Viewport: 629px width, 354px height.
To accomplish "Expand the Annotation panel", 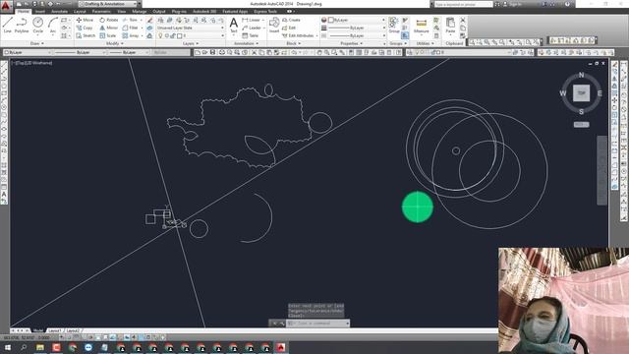I will 246,43.
